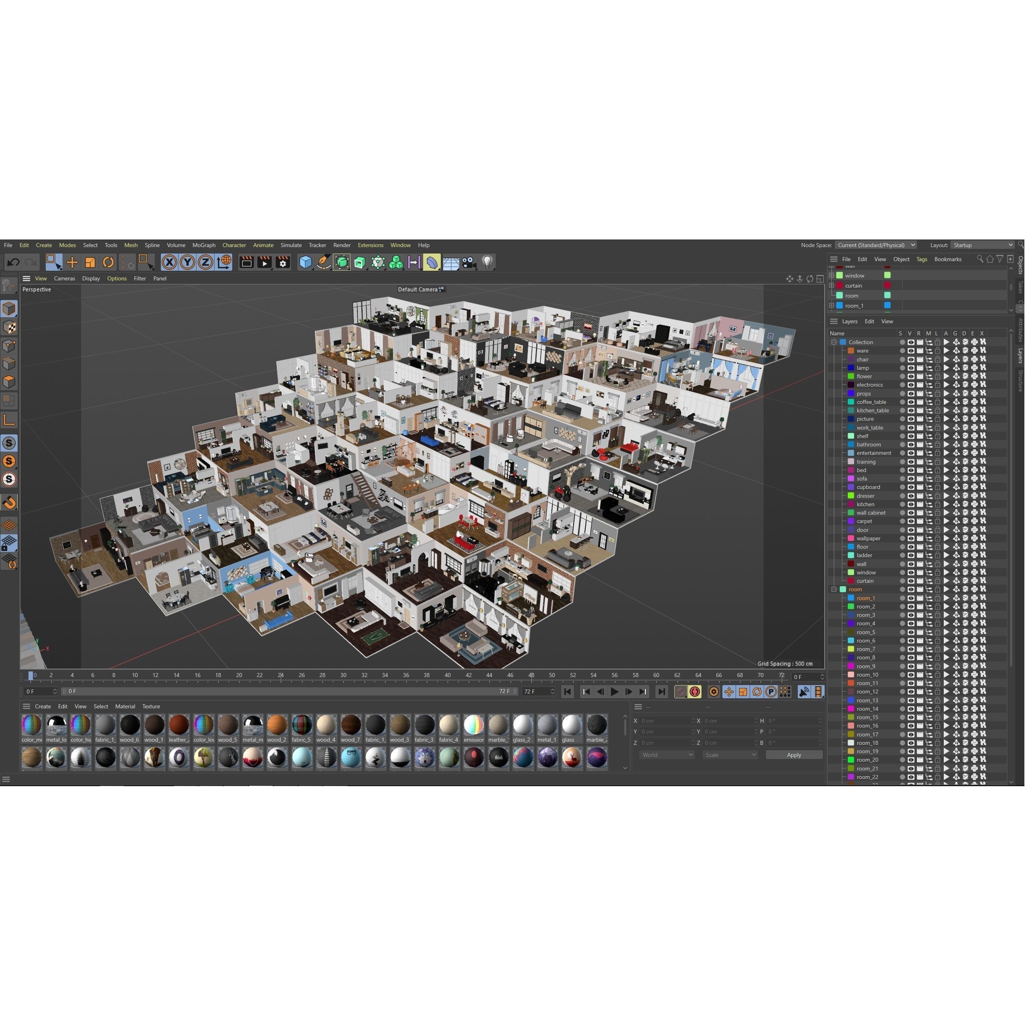Toggle the lock icon on room_13 layer
The height and width of the screenshot is (1026, 1026).
(938, 700)
